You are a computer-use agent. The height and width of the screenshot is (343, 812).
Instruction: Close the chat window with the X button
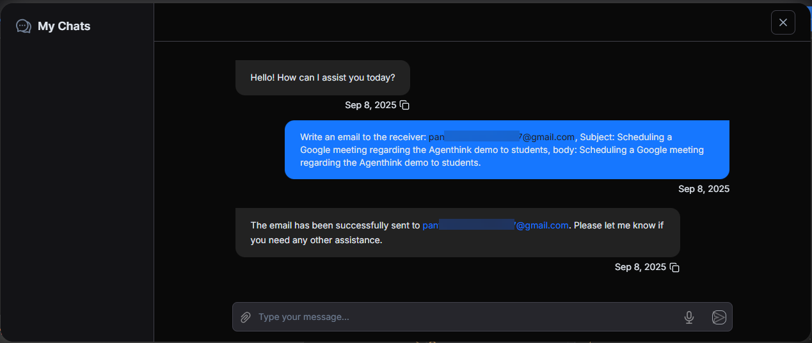pyautogui.click(x=783, y=22)
